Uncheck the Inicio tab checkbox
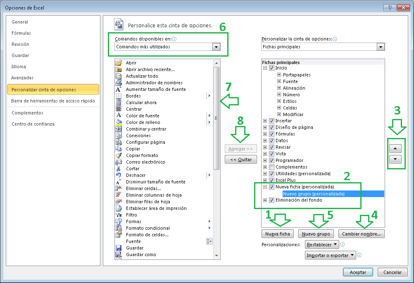This screenshot has width=414, height=283. tap(271, 68)
